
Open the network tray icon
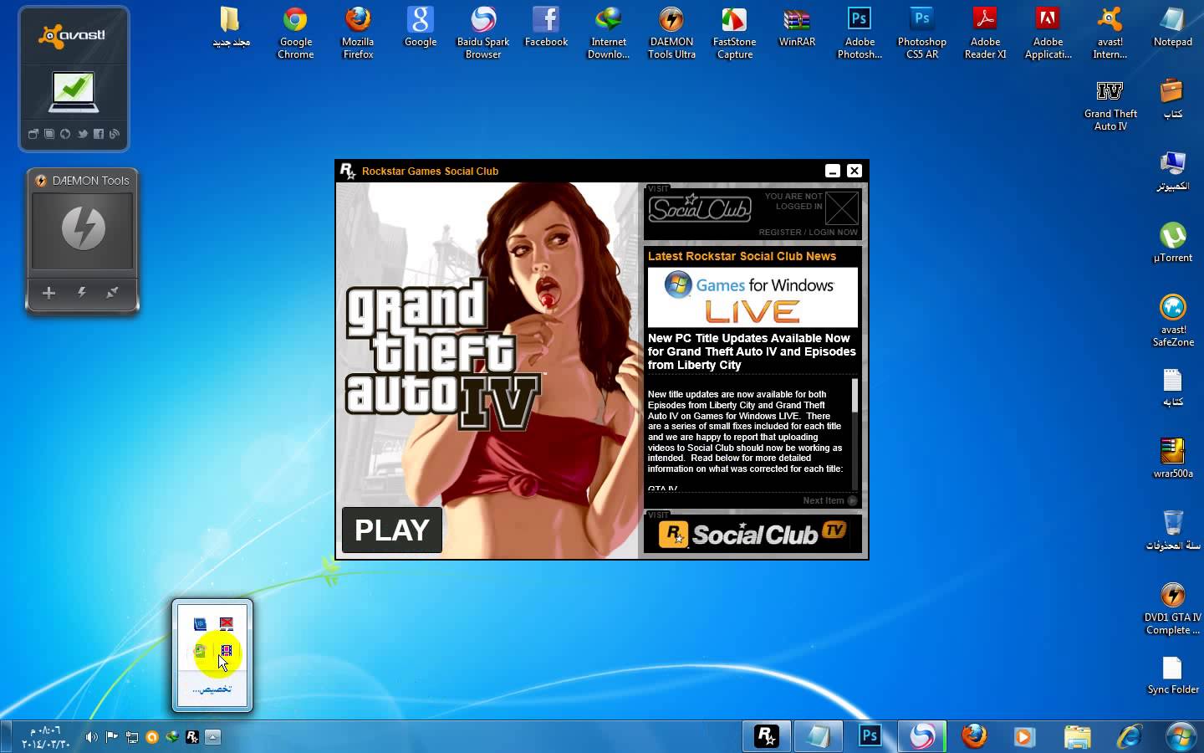pyautogui.click(x=132, y=737)
